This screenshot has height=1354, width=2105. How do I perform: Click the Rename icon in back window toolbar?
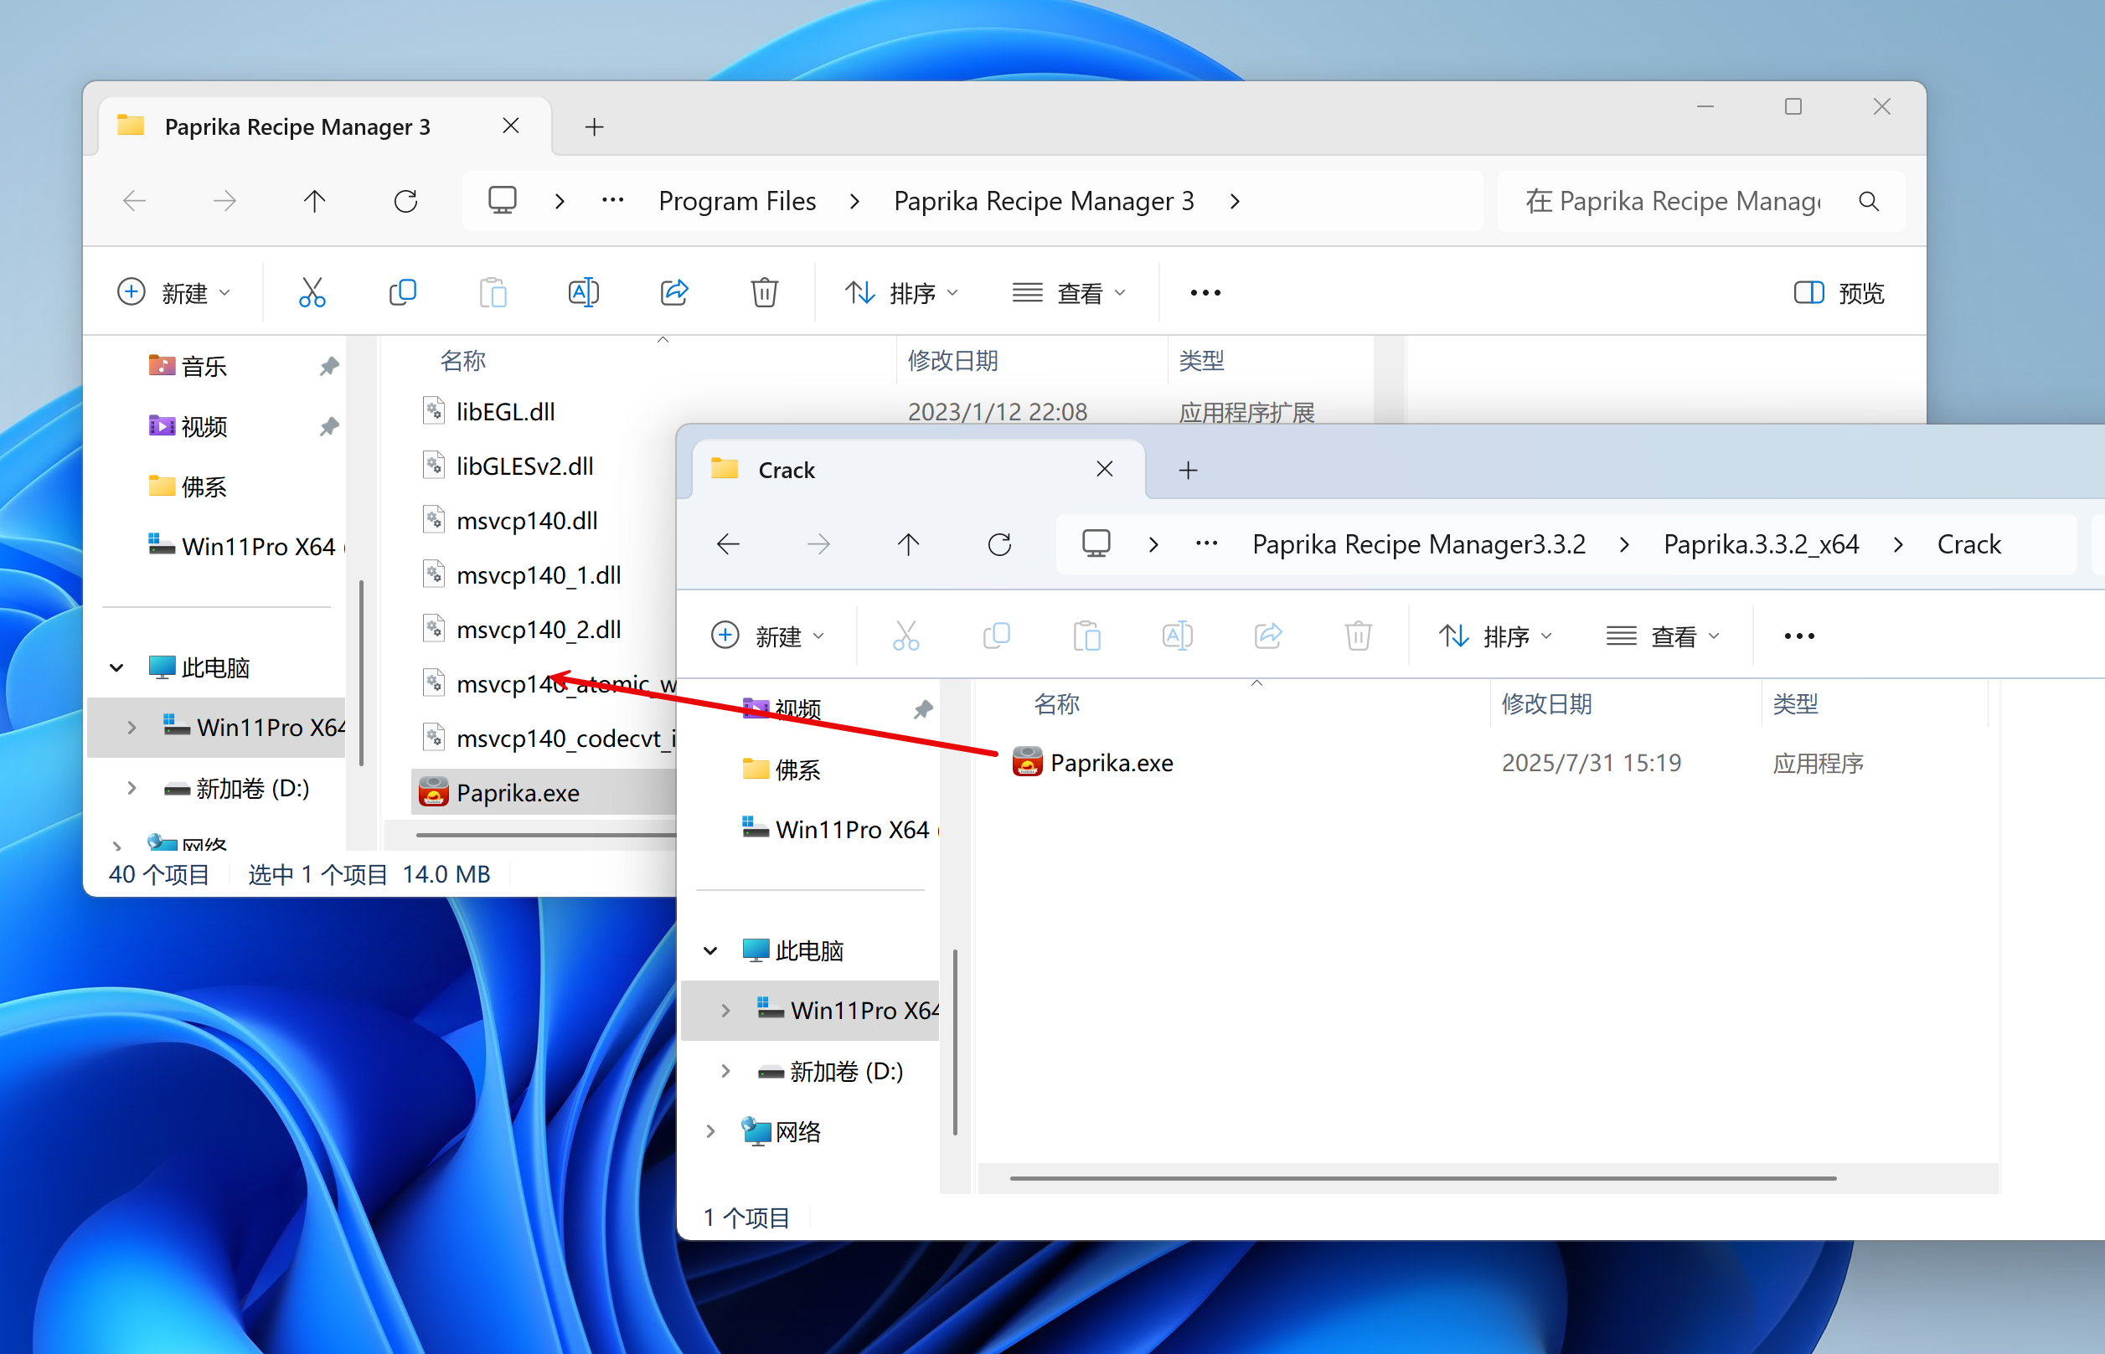583,292
